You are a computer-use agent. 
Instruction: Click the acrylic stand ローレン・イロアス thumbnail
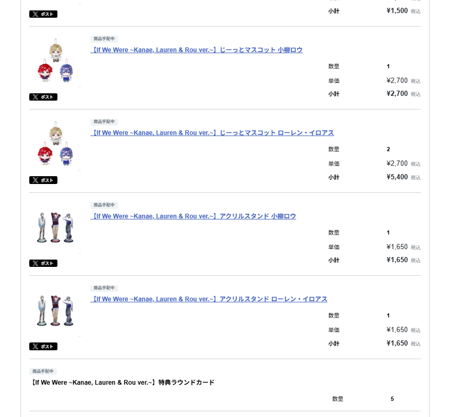point(55,311)
